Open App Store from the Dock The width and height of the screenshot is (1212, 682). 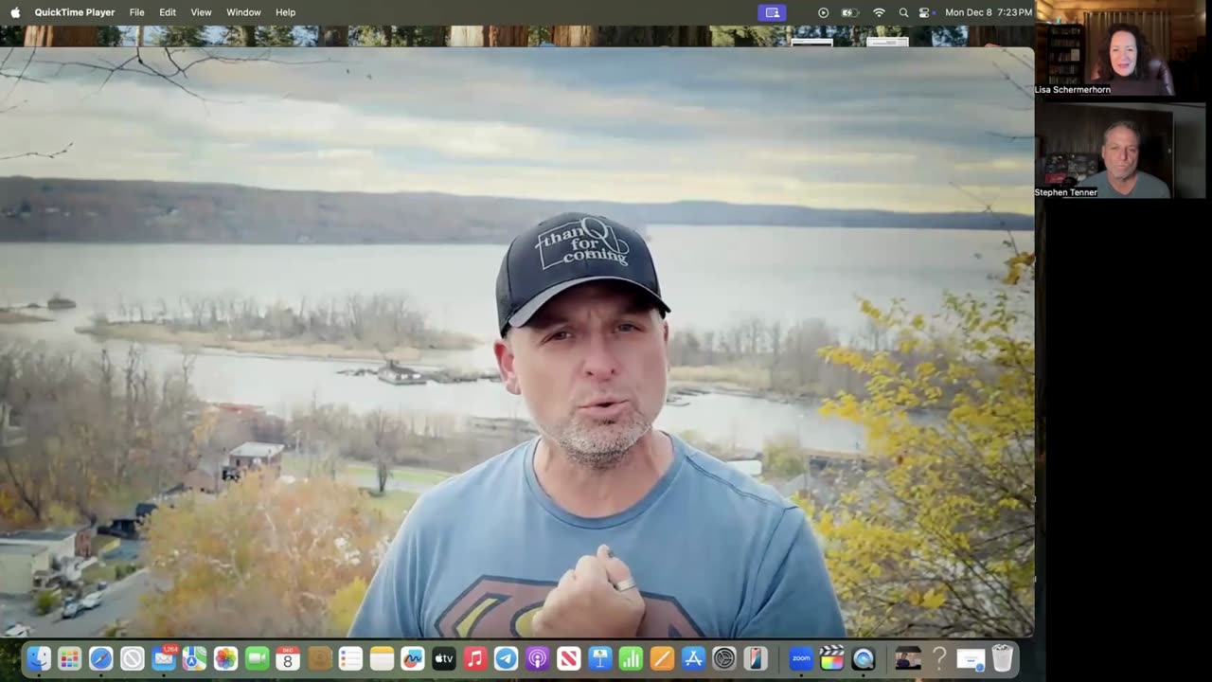(693, 658)
